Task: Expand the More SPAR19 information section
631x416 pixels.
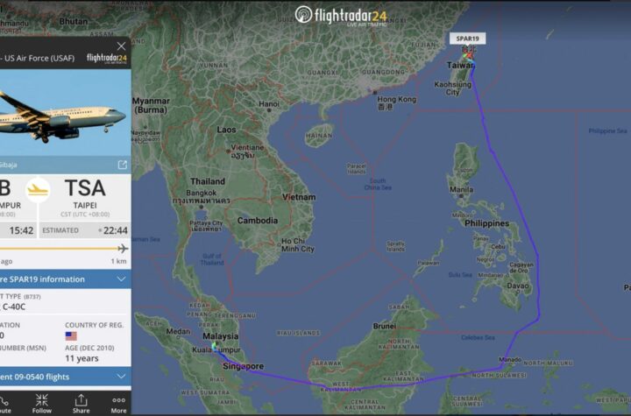Action: pyautogui.click(x=65, y=279)
